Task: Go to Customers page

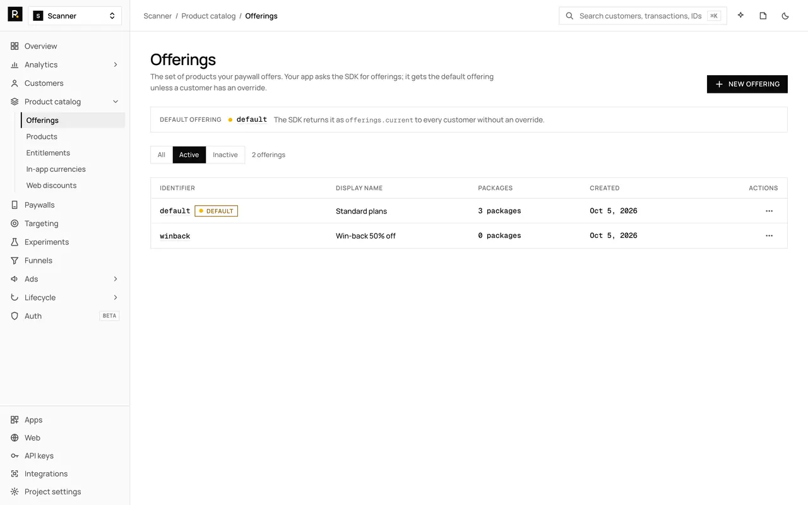Action: 65,83
